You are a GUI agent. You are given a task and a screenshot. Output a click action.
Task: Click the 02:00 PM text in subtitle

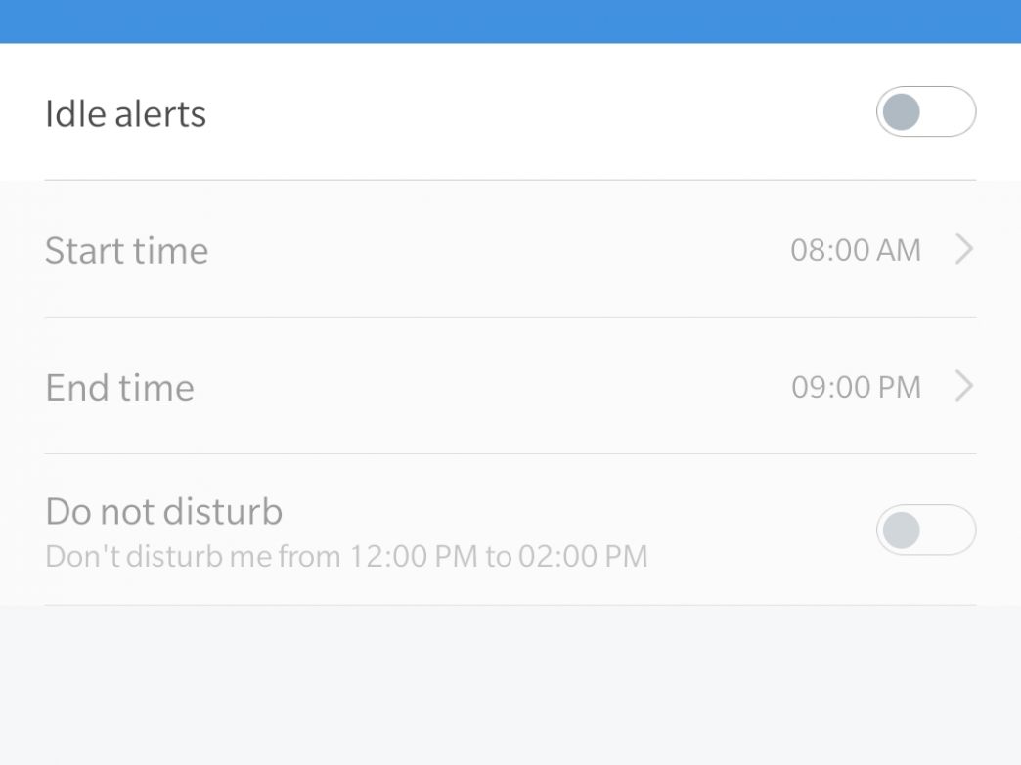(x=583, y=557)
